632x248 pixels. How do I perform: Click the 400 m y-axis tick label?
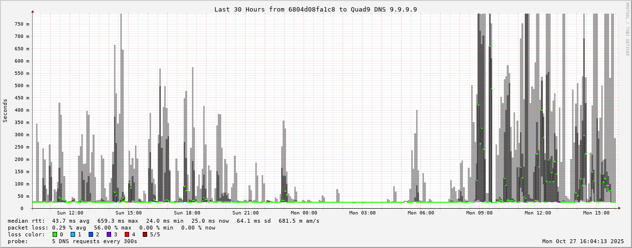(x=21, y=110)
